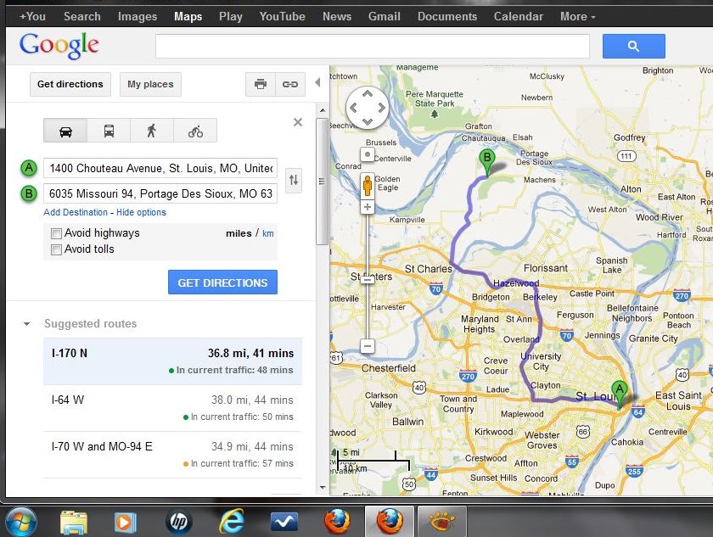This screenshot has width=713, height=537.
Task: Open the Search tab in top bar
Action: point(81,16)
